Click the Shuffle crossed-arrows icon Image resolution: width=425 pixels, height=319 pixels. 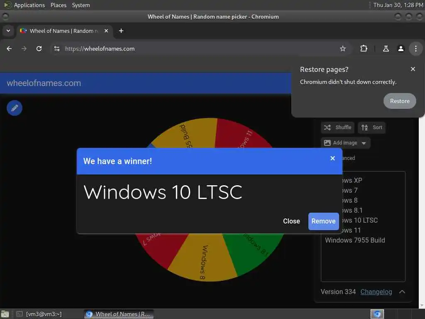327,128
